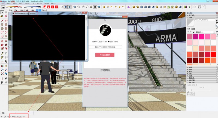The height and width of the screenshot is (118, 218).
Task: Toggle the 软化共面 checkbox
Action: [188, 95]
